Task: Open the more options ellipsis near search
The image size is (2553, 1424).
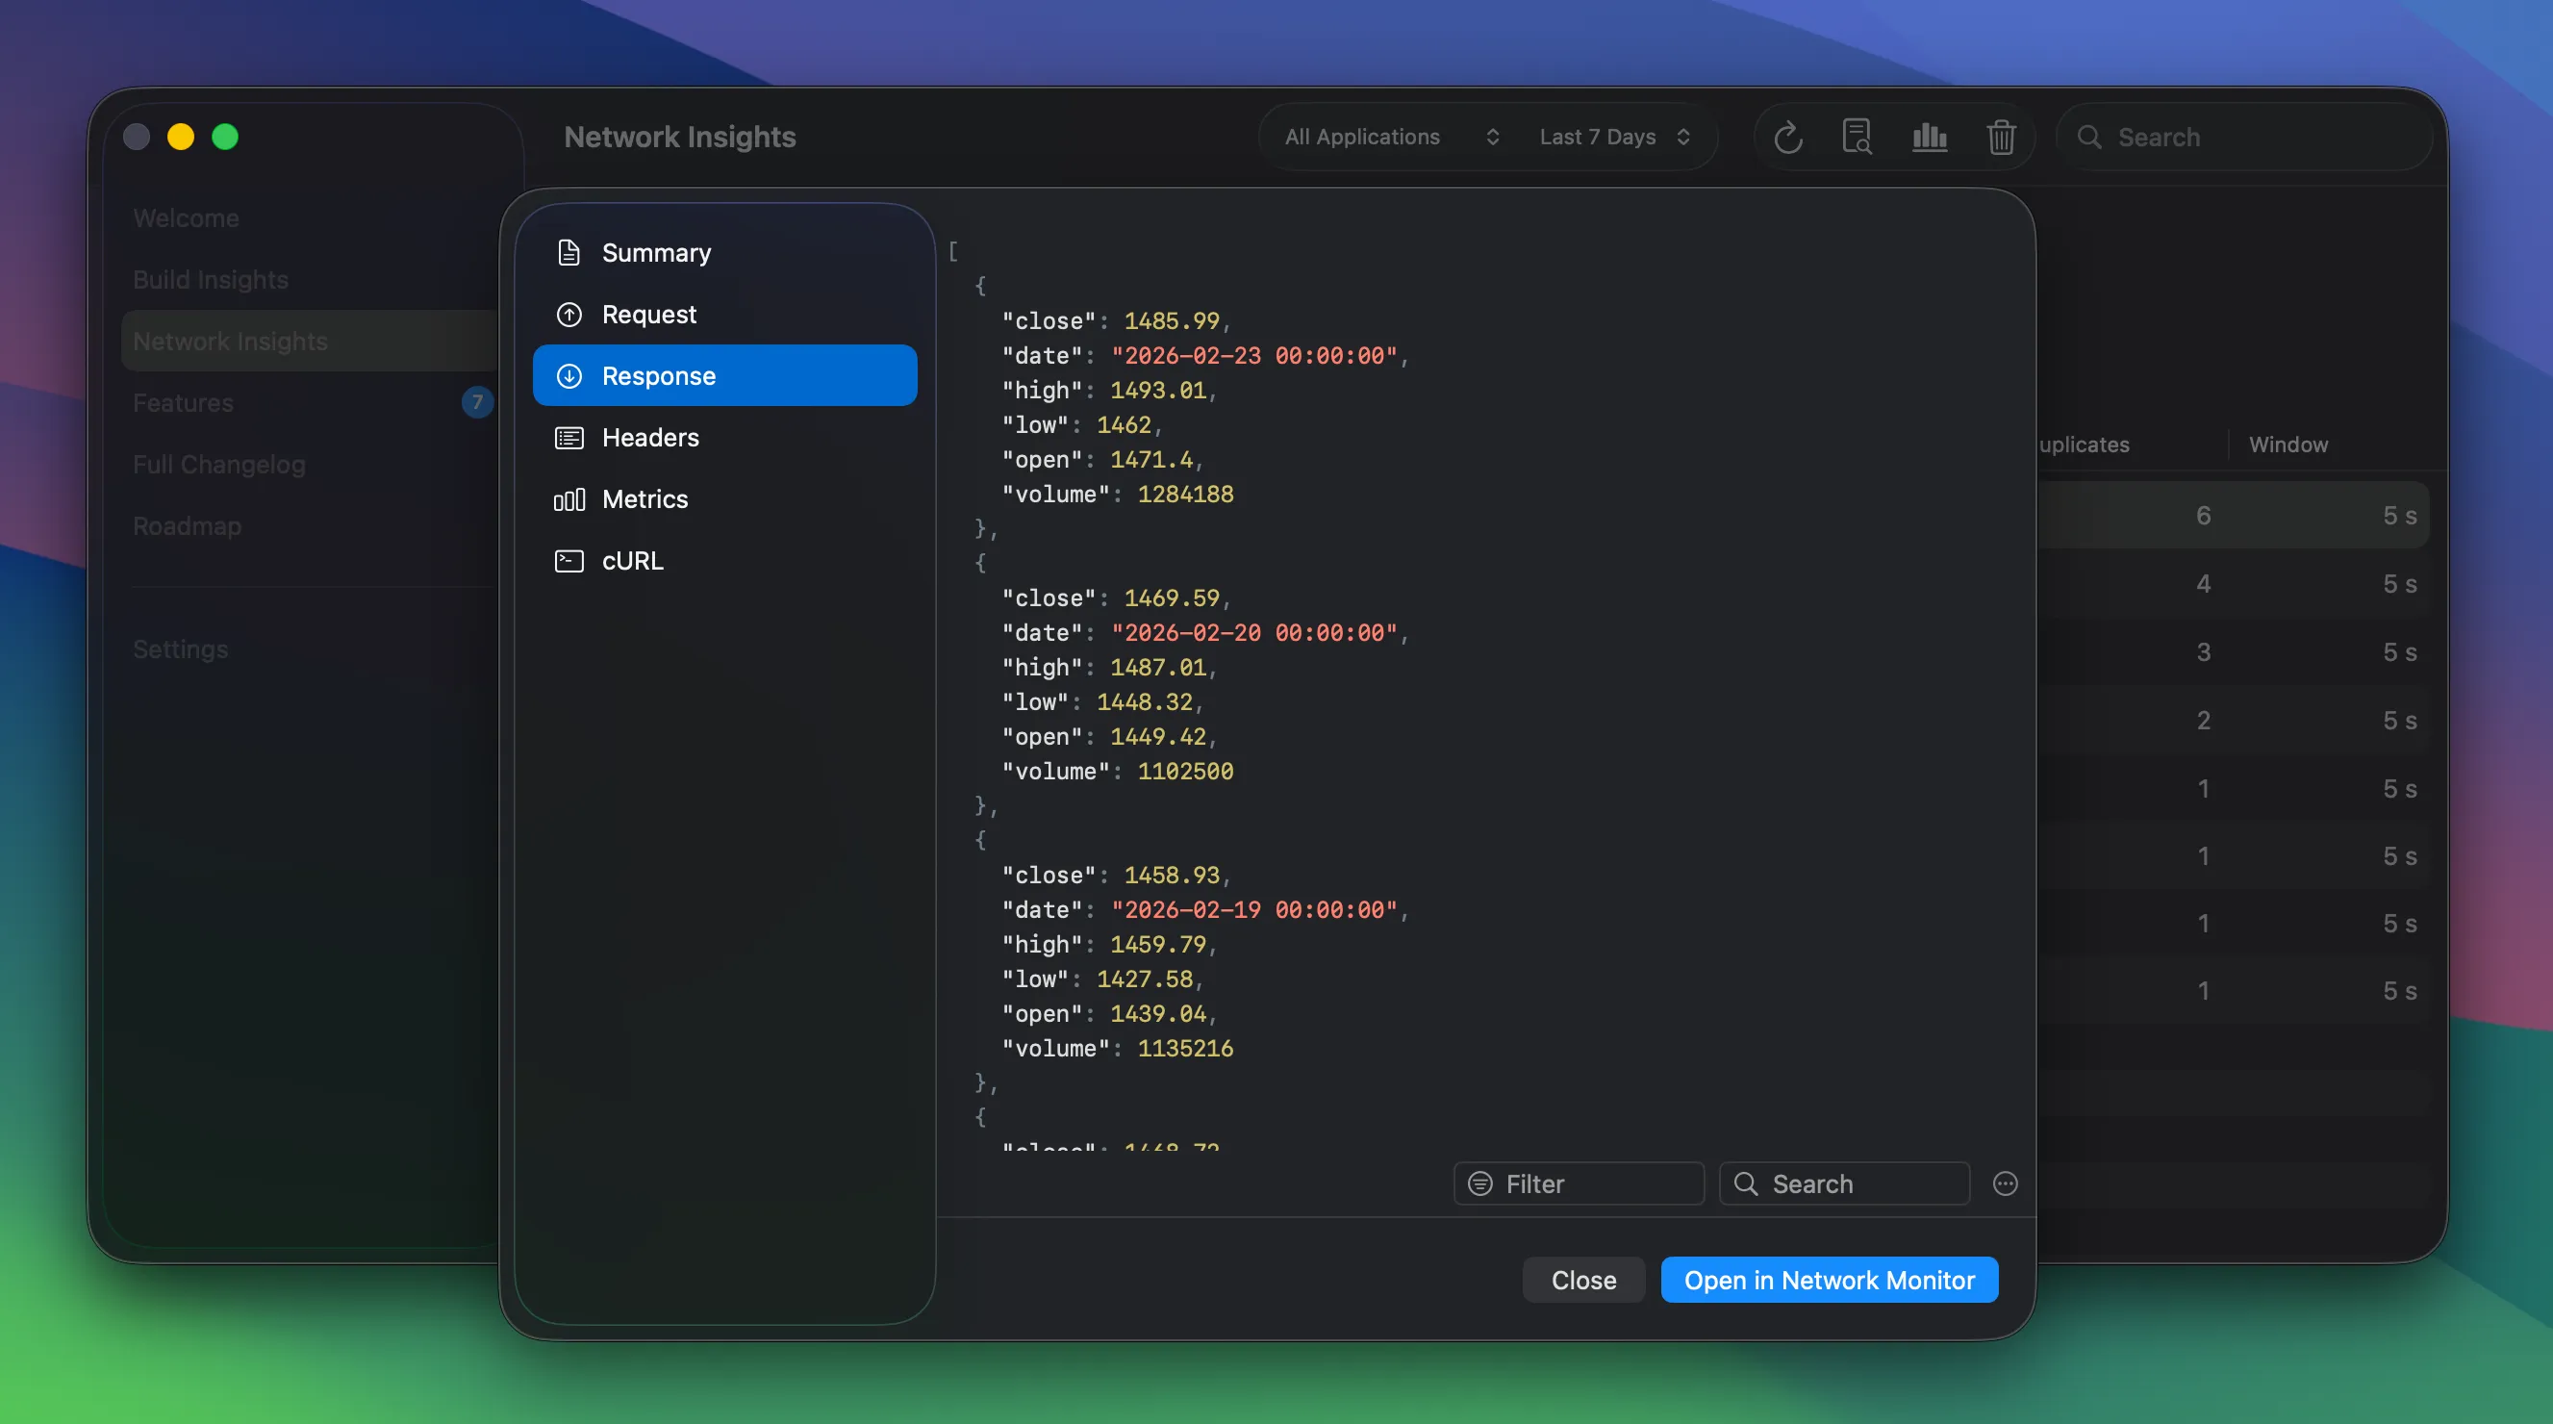Action: click(2005, 1183)
